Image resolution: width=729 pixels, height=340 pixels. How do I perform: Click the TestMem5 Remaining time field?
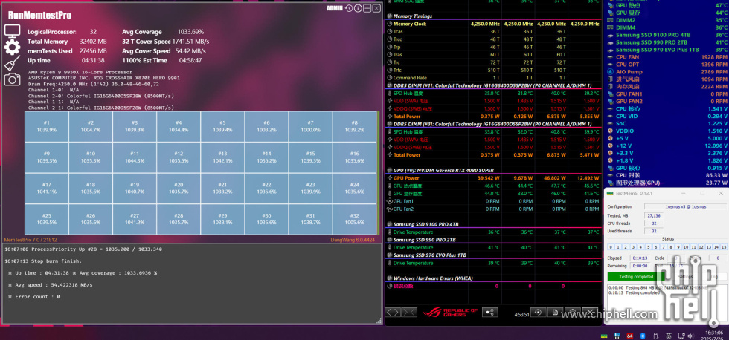coord(640,266)
